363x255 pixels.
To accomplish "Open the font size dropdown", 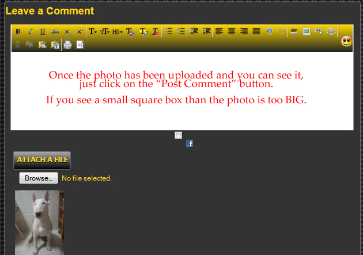I will coord(105,32).
